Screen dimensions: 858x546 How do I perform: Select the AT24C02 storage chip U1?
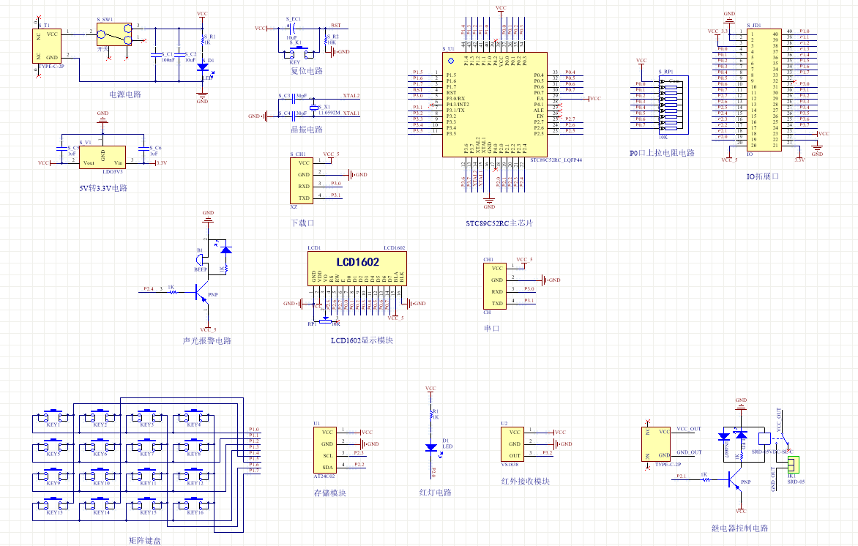tap(325, 449)
